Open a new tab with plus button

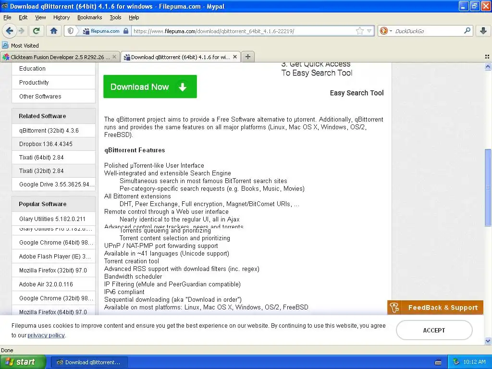[248, 57]
